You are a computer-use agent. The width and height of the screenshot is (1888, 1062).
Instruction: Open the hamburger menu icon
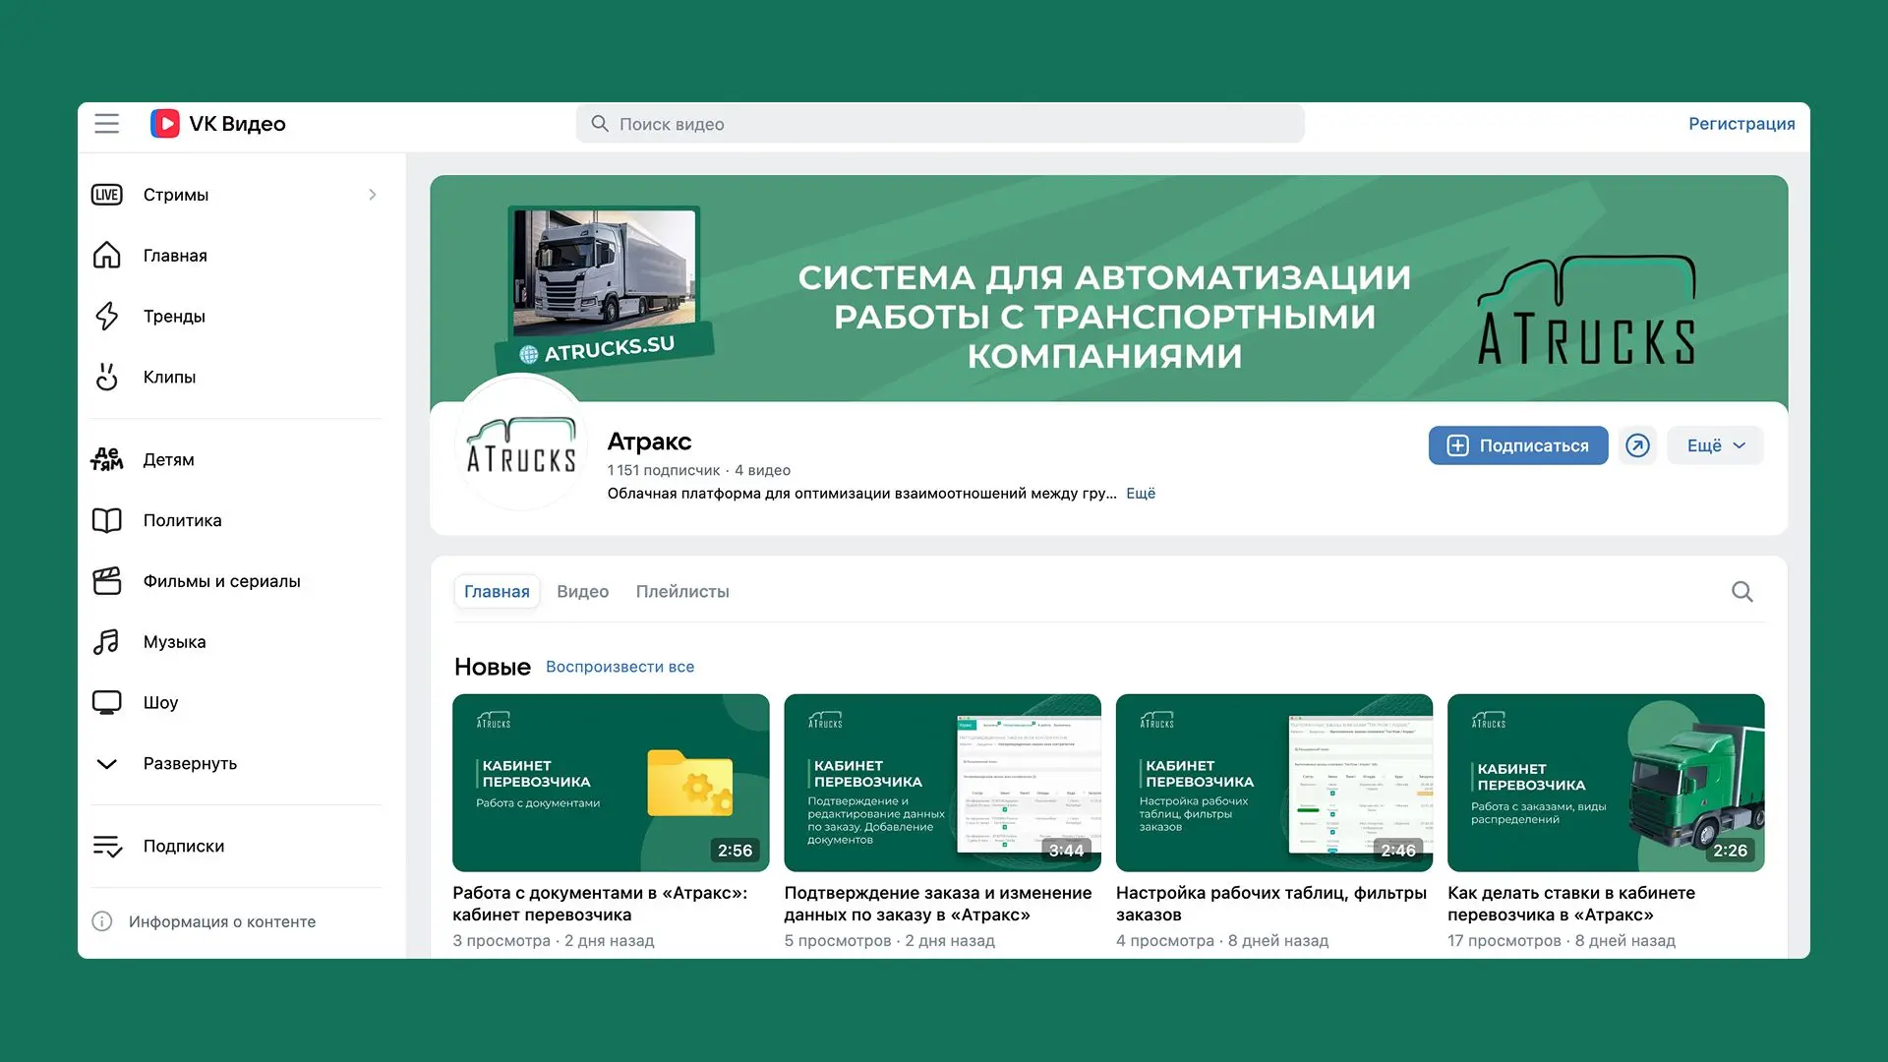106,124
